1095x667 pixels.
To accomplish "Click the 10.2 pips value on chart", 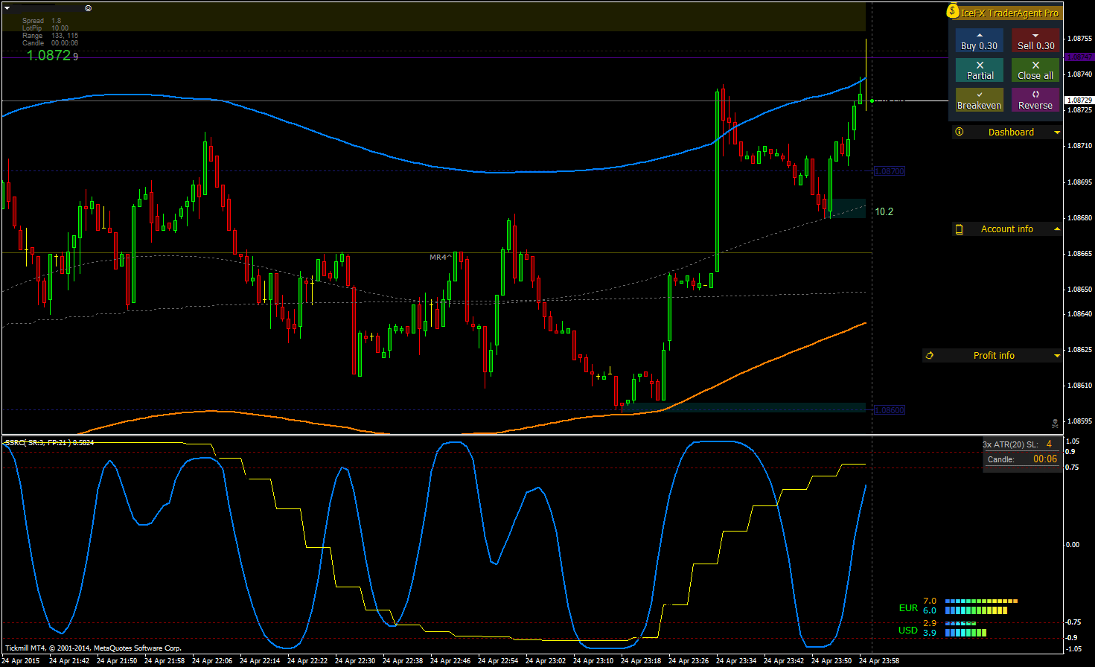I will tap(884, 211).
